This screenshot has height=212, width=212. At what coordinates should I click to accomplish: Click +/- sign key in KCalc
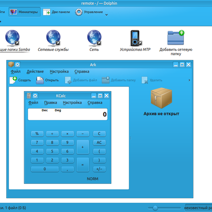point(99,169)
